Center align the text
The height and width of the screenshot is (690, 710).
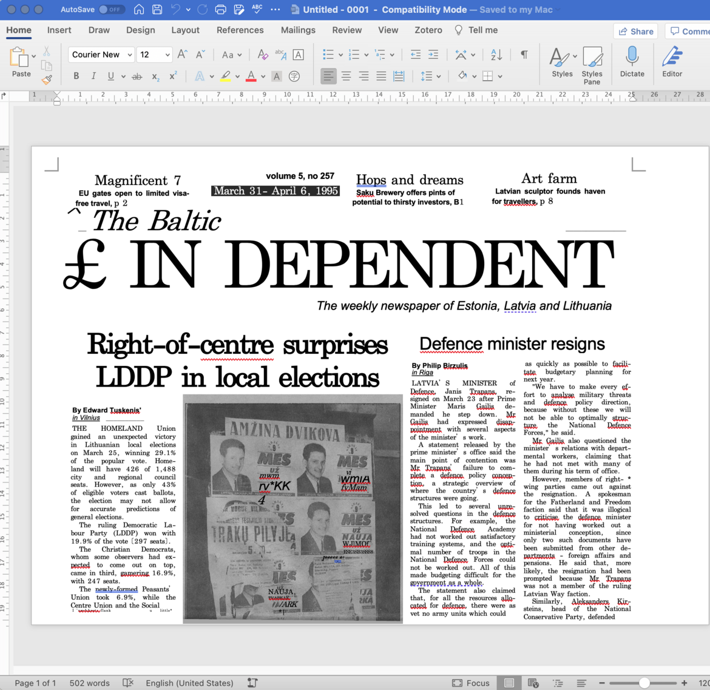click(x=346, y=76)
